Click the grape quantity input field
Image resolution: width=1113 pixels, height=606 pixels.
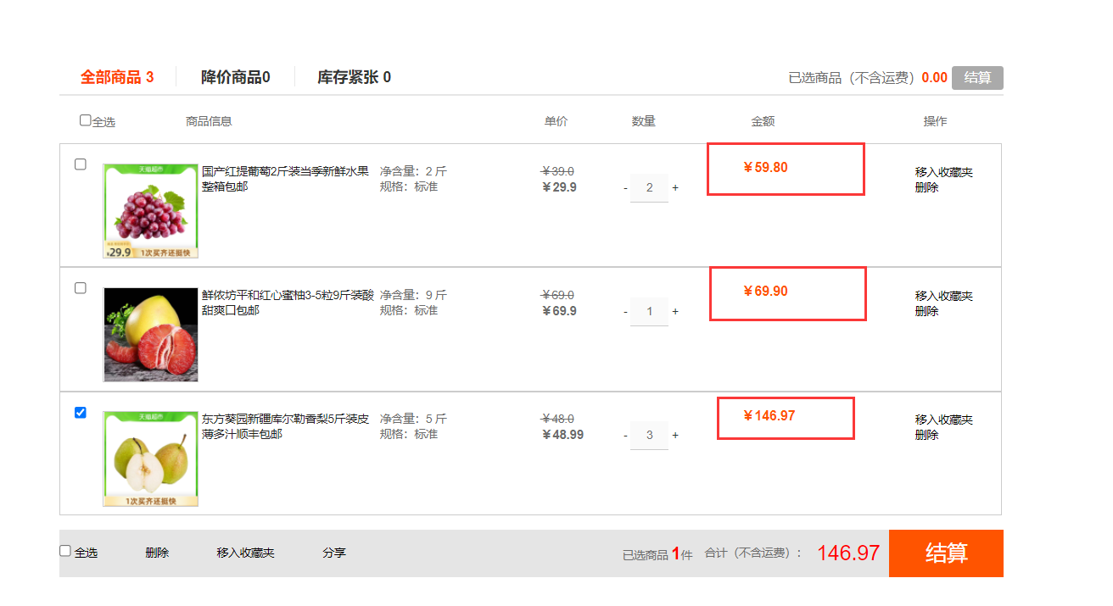[x=649, y=188]
